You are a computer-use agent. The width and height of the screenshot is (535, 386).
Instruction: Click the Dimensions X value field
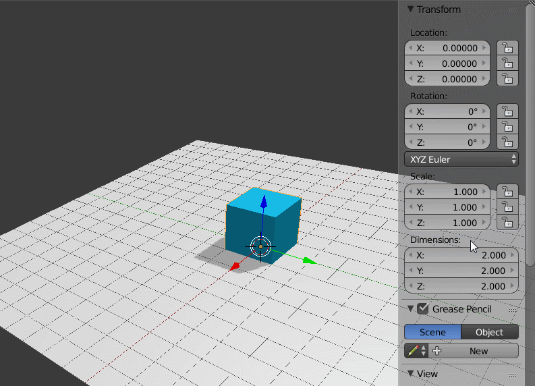click(x=461, y=255)
